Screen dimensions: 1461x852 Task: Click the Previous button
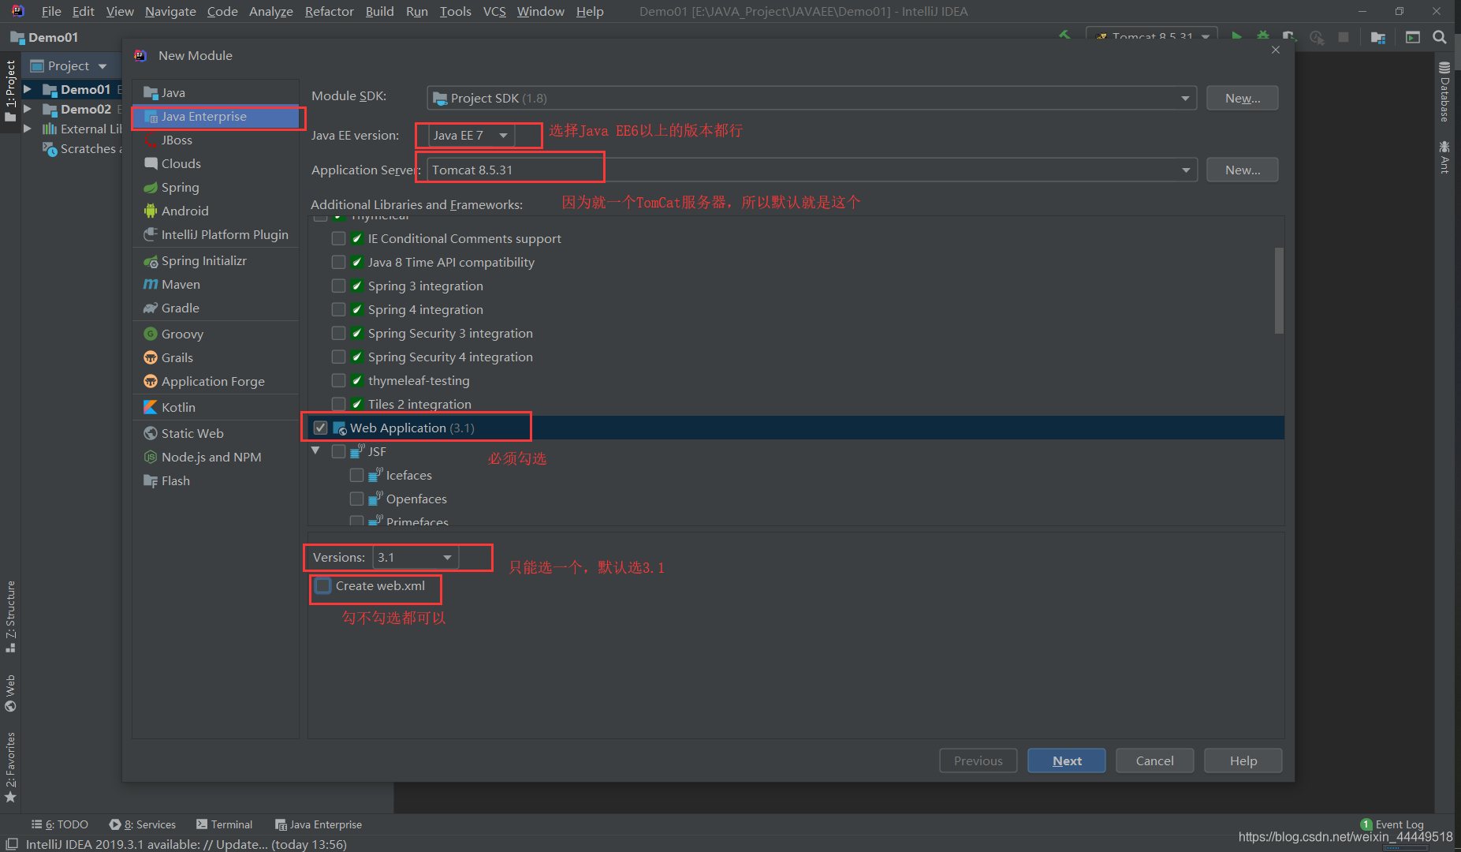(978, 760)
